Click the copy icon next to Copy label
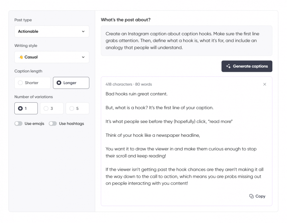287x223 pixels. (251, 196)
